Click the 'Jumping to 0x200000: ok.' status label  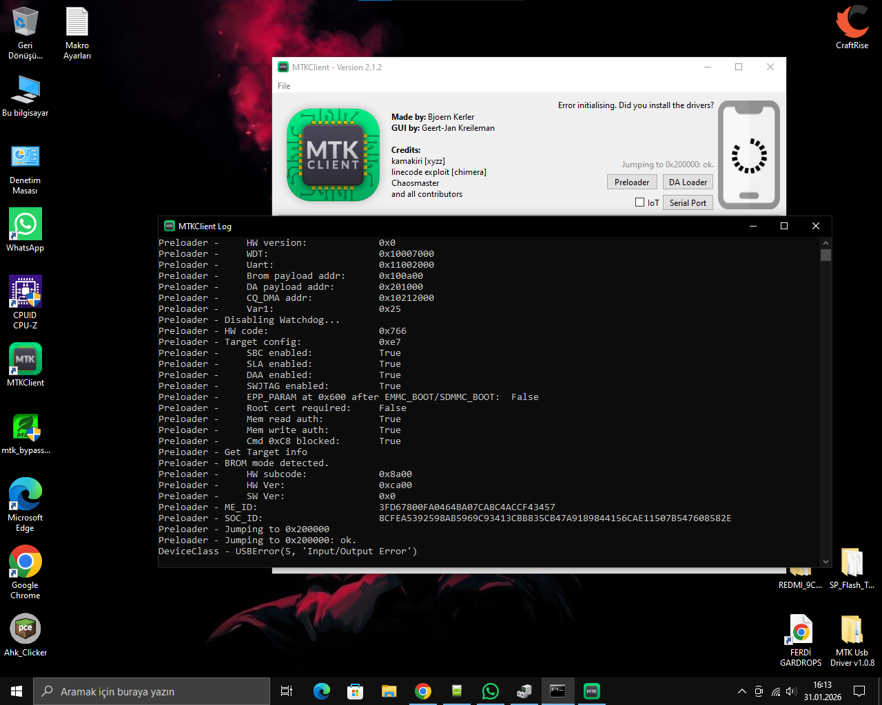668,165
